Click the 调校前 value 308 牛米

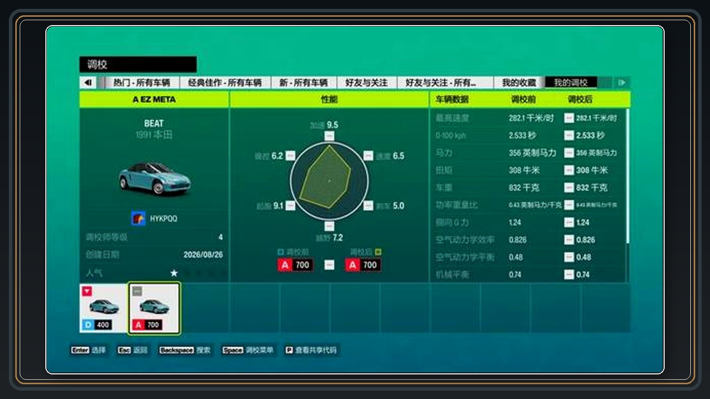point(524,170)
